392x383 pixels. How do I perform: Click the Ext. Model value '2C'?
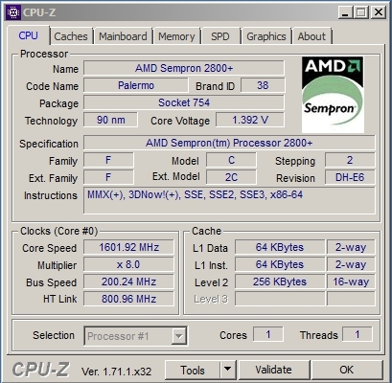(231, 177)
